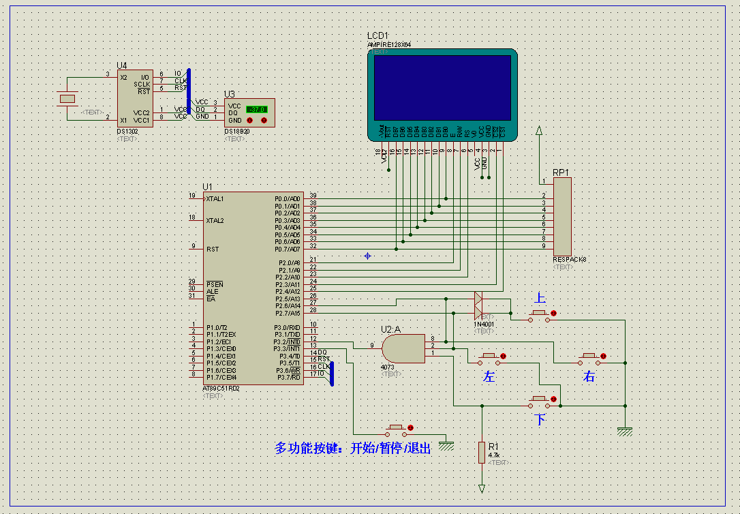
Task: Toggle the red latch dot on 下 button
Action: click(553, 399)
